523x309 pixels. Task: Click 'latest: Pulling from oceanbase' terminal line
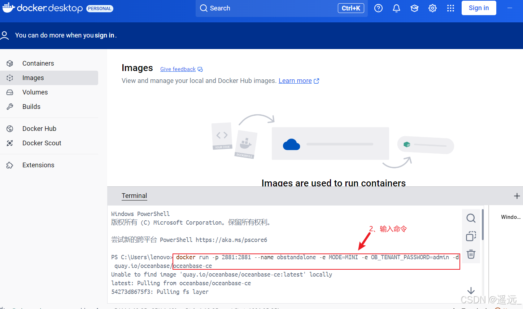click(181, 283)
